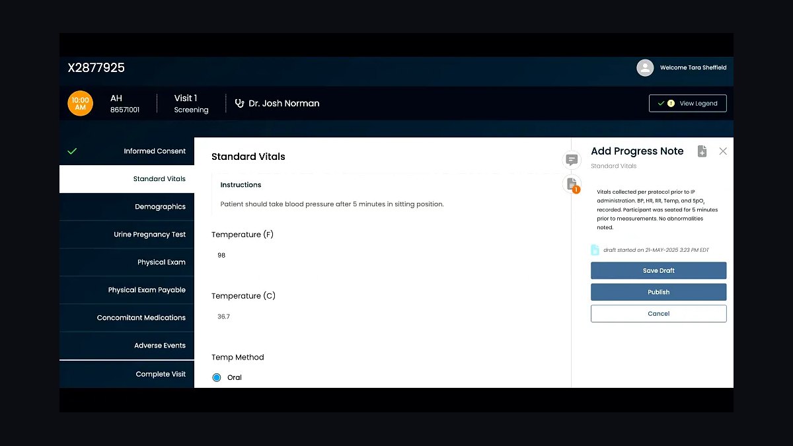Open the Informed Consent section
Image resolution: width=793 pixels, height=446 pixels.
pyautogui.click(x=127, y=151)
